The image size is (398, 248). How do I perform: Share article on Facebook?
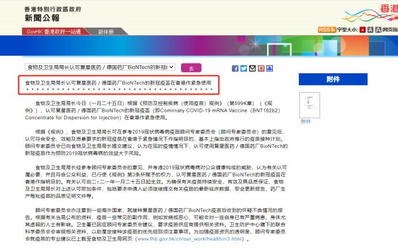(235, 68)
